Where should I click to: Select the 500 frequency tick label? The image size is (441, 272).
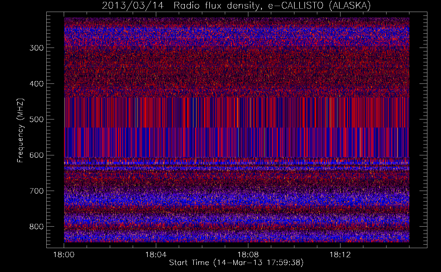(37, 119)
